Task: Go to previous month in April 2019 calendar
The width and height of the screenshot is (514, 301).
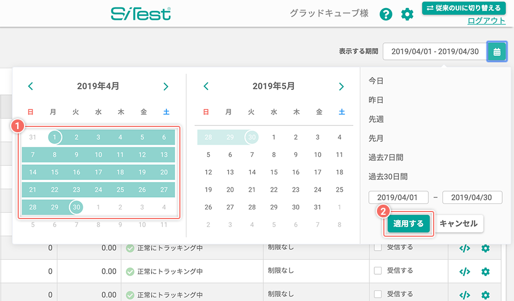Action: 31,86
